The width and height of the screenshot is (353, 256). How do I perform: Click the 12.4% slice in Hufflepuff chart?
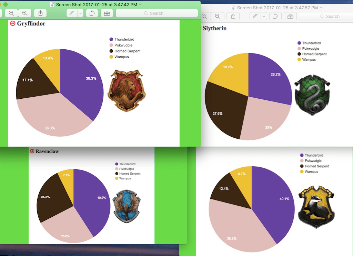coord(228,191)
